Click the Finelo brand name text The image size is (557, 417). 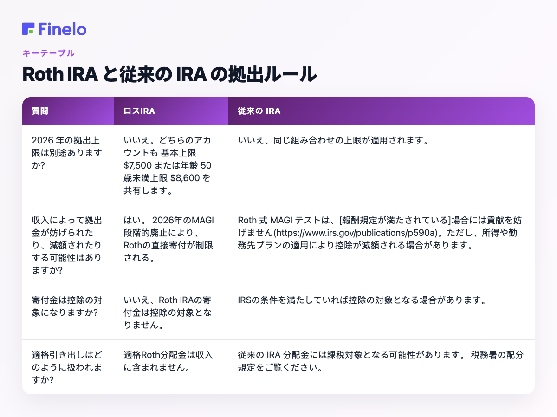(x=63, y=29)
